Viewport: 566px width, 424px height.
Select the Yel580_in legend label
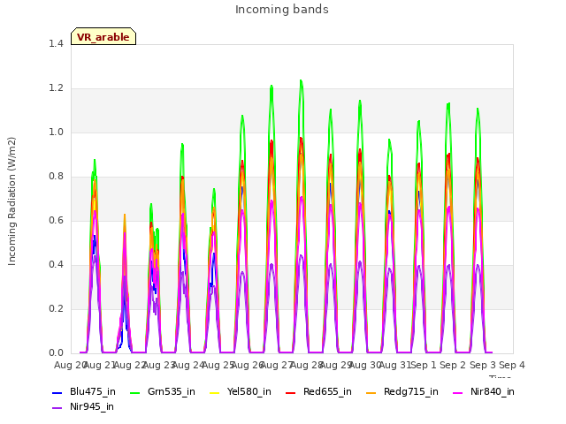249,392
